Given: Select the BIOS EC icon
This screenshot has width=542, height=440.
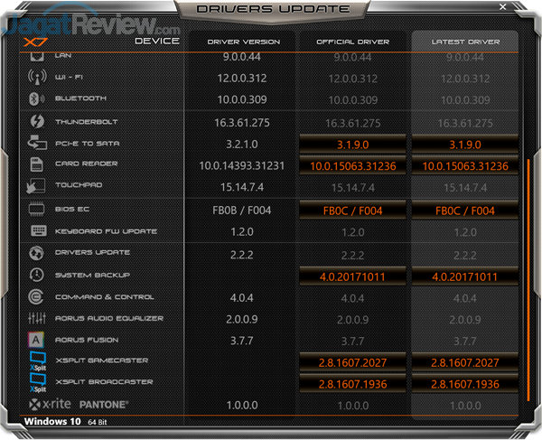Looking at the screenshot, I should (x=37, y=209).
